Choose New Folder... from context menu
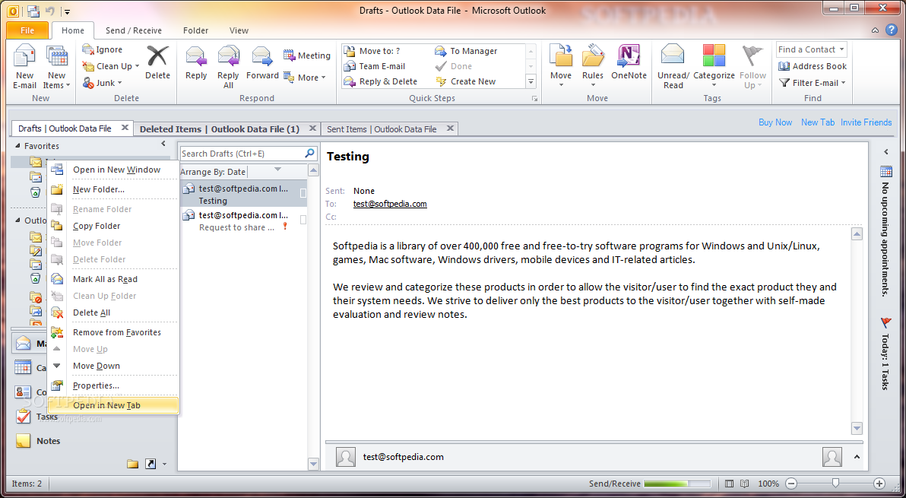The height and width of the screenshot is (498, 906). coord(113,189)
